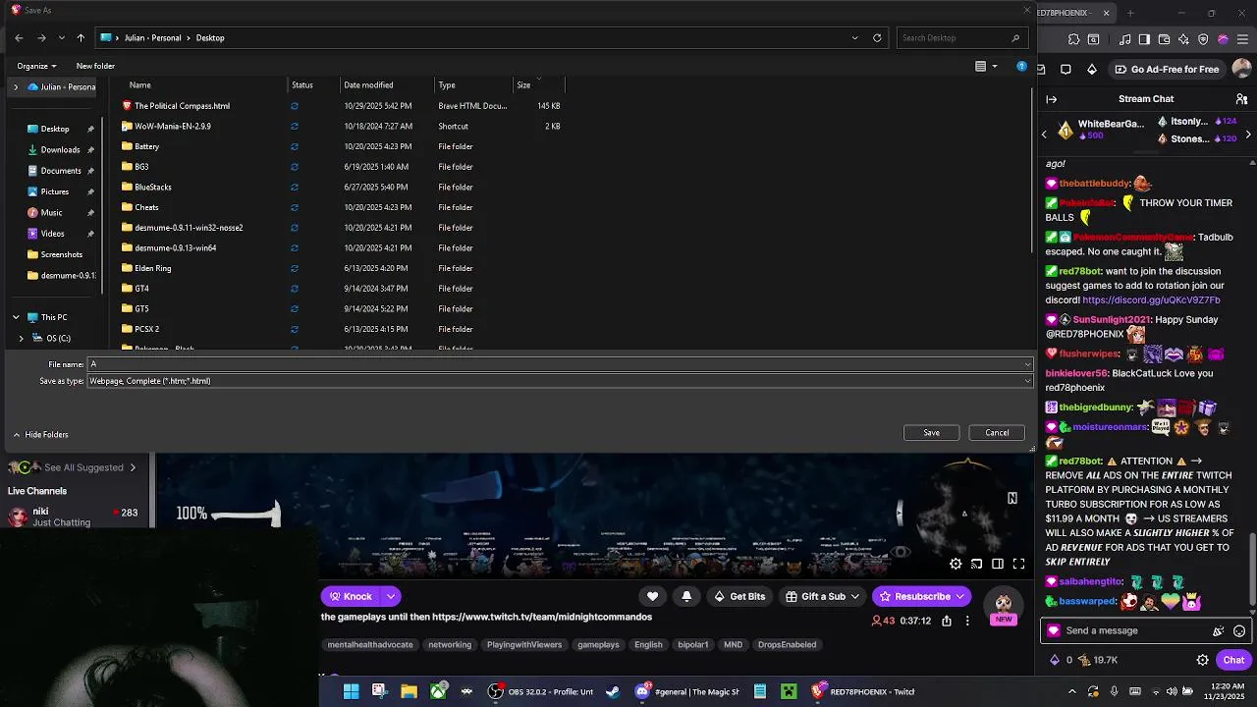Select Downloads in navigation pane

60,150
